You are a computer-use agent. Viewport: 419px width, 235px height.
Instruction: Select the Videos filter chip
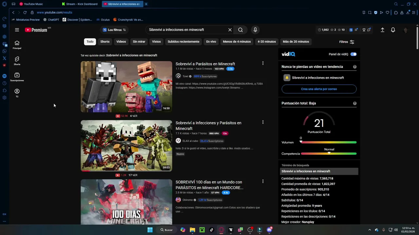121,41
